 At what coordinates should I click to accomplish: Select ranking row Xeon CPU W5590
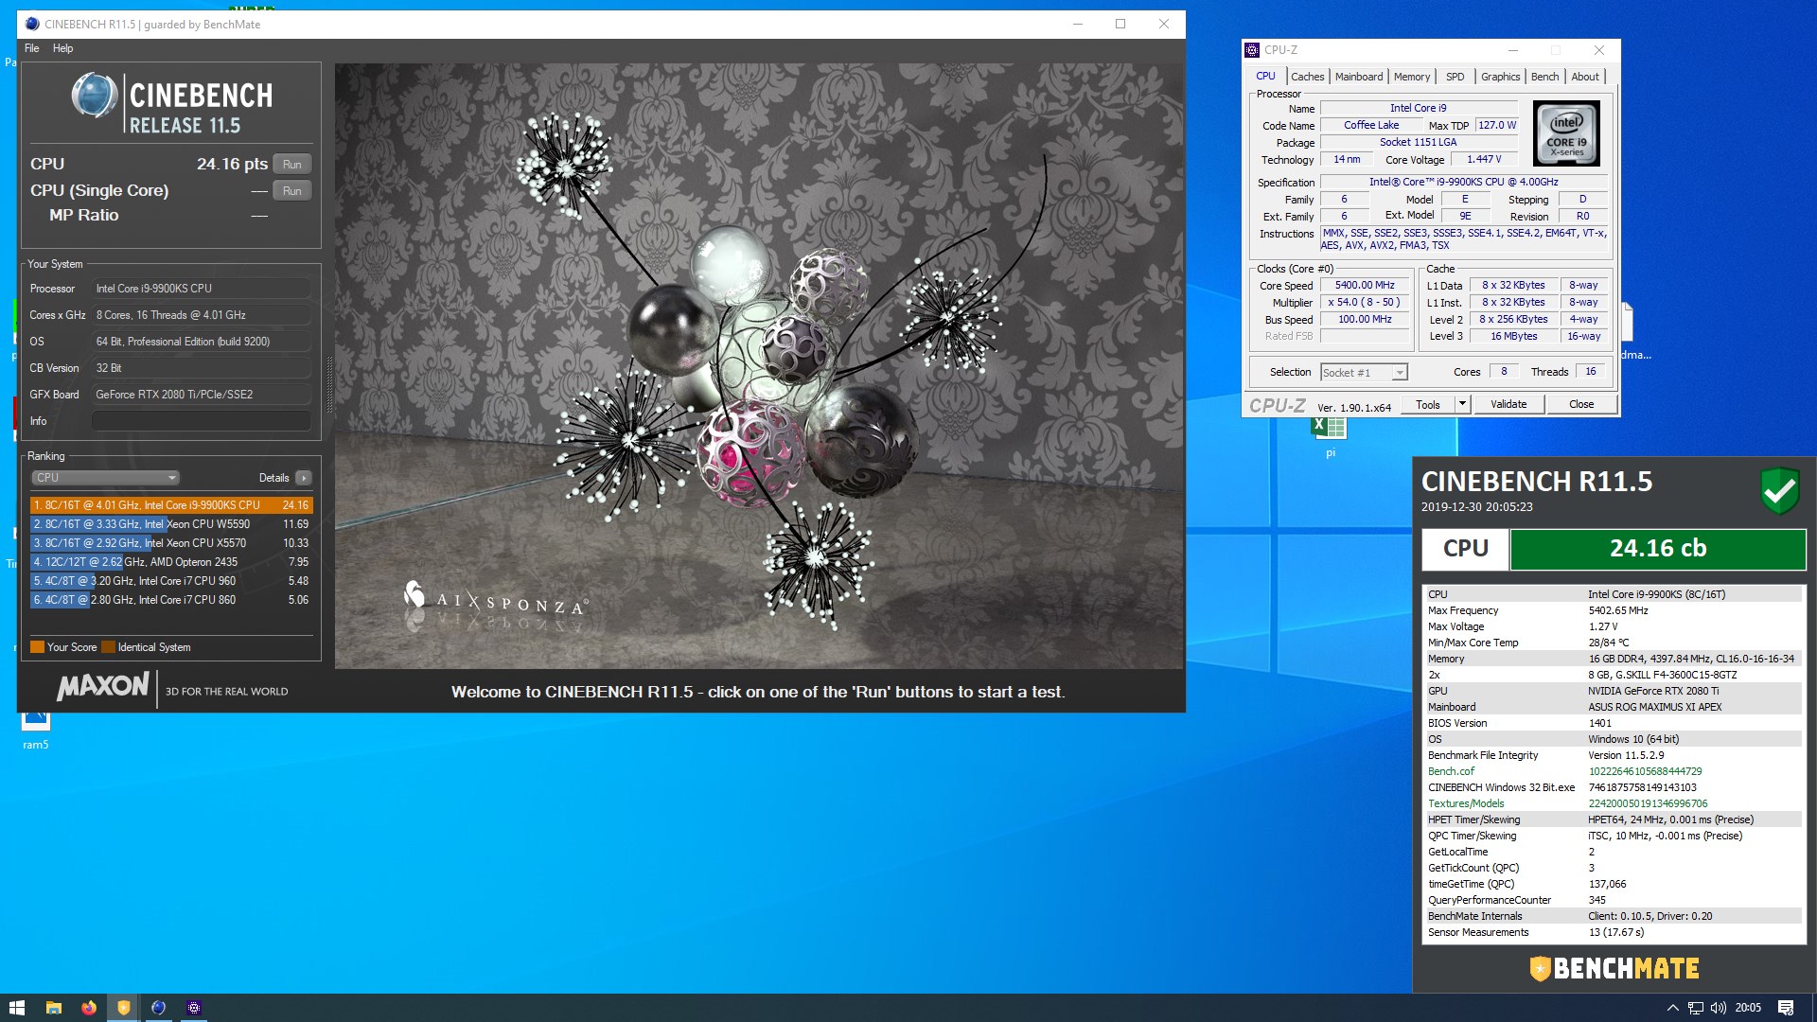click(x=171, y=524)
